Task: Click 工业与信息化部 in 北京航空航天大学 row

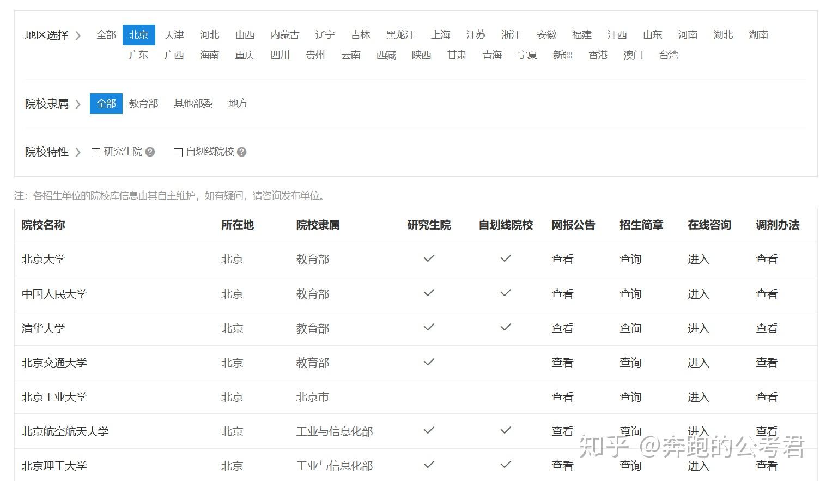Action: coord(335,431)
